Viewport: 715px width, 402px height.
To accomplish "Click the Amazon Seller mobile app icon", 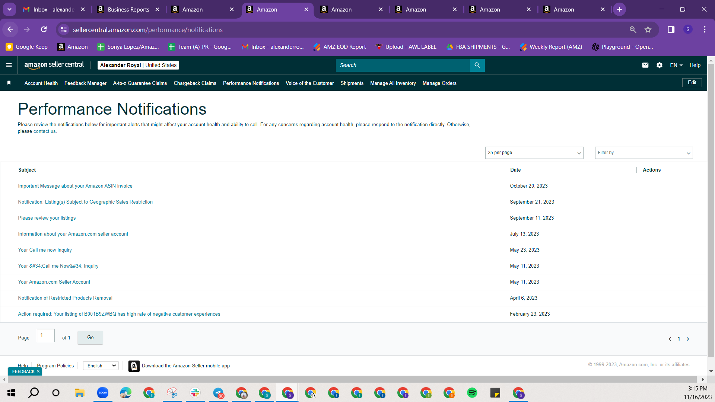I will (134, 366).
